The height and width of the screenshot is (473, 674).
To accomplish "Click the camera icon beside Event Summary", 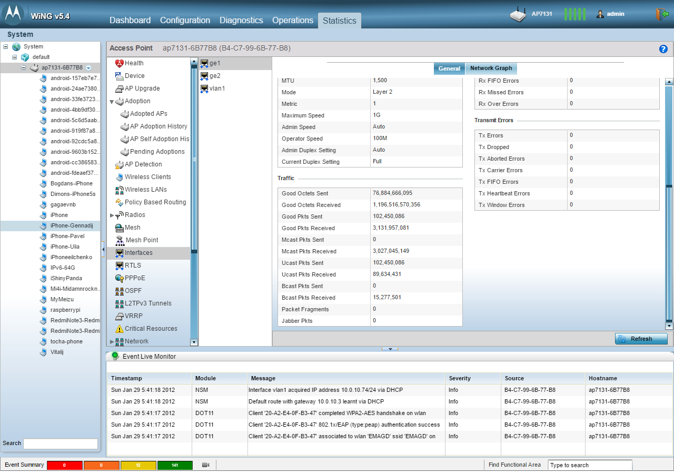I will [206, 465].
